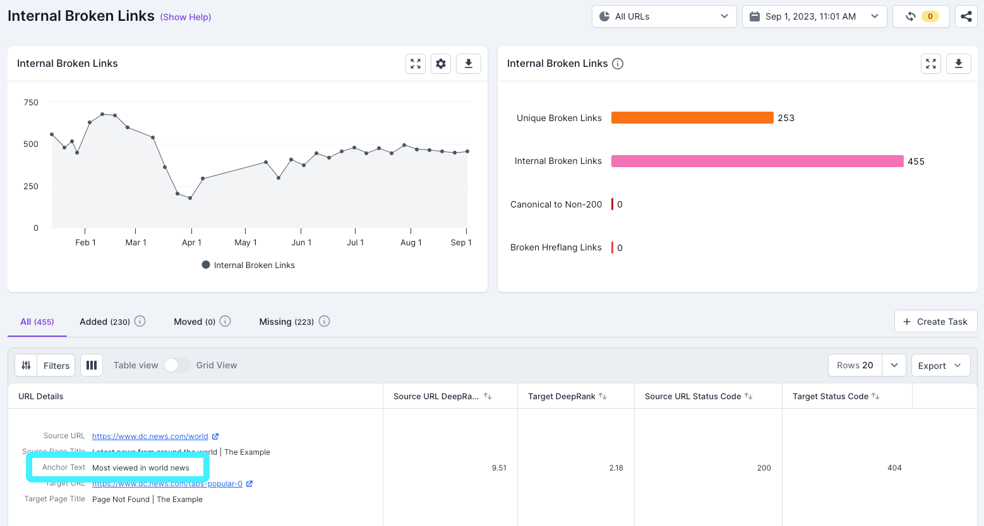Switch to the Missing (223) tab
The image size is (984, 526).
[286, 322]
